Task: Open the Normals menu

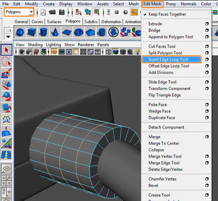Action: coord(188,4)
